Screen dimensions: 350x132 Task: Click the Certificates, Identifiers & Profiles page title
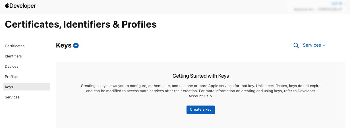81,24
